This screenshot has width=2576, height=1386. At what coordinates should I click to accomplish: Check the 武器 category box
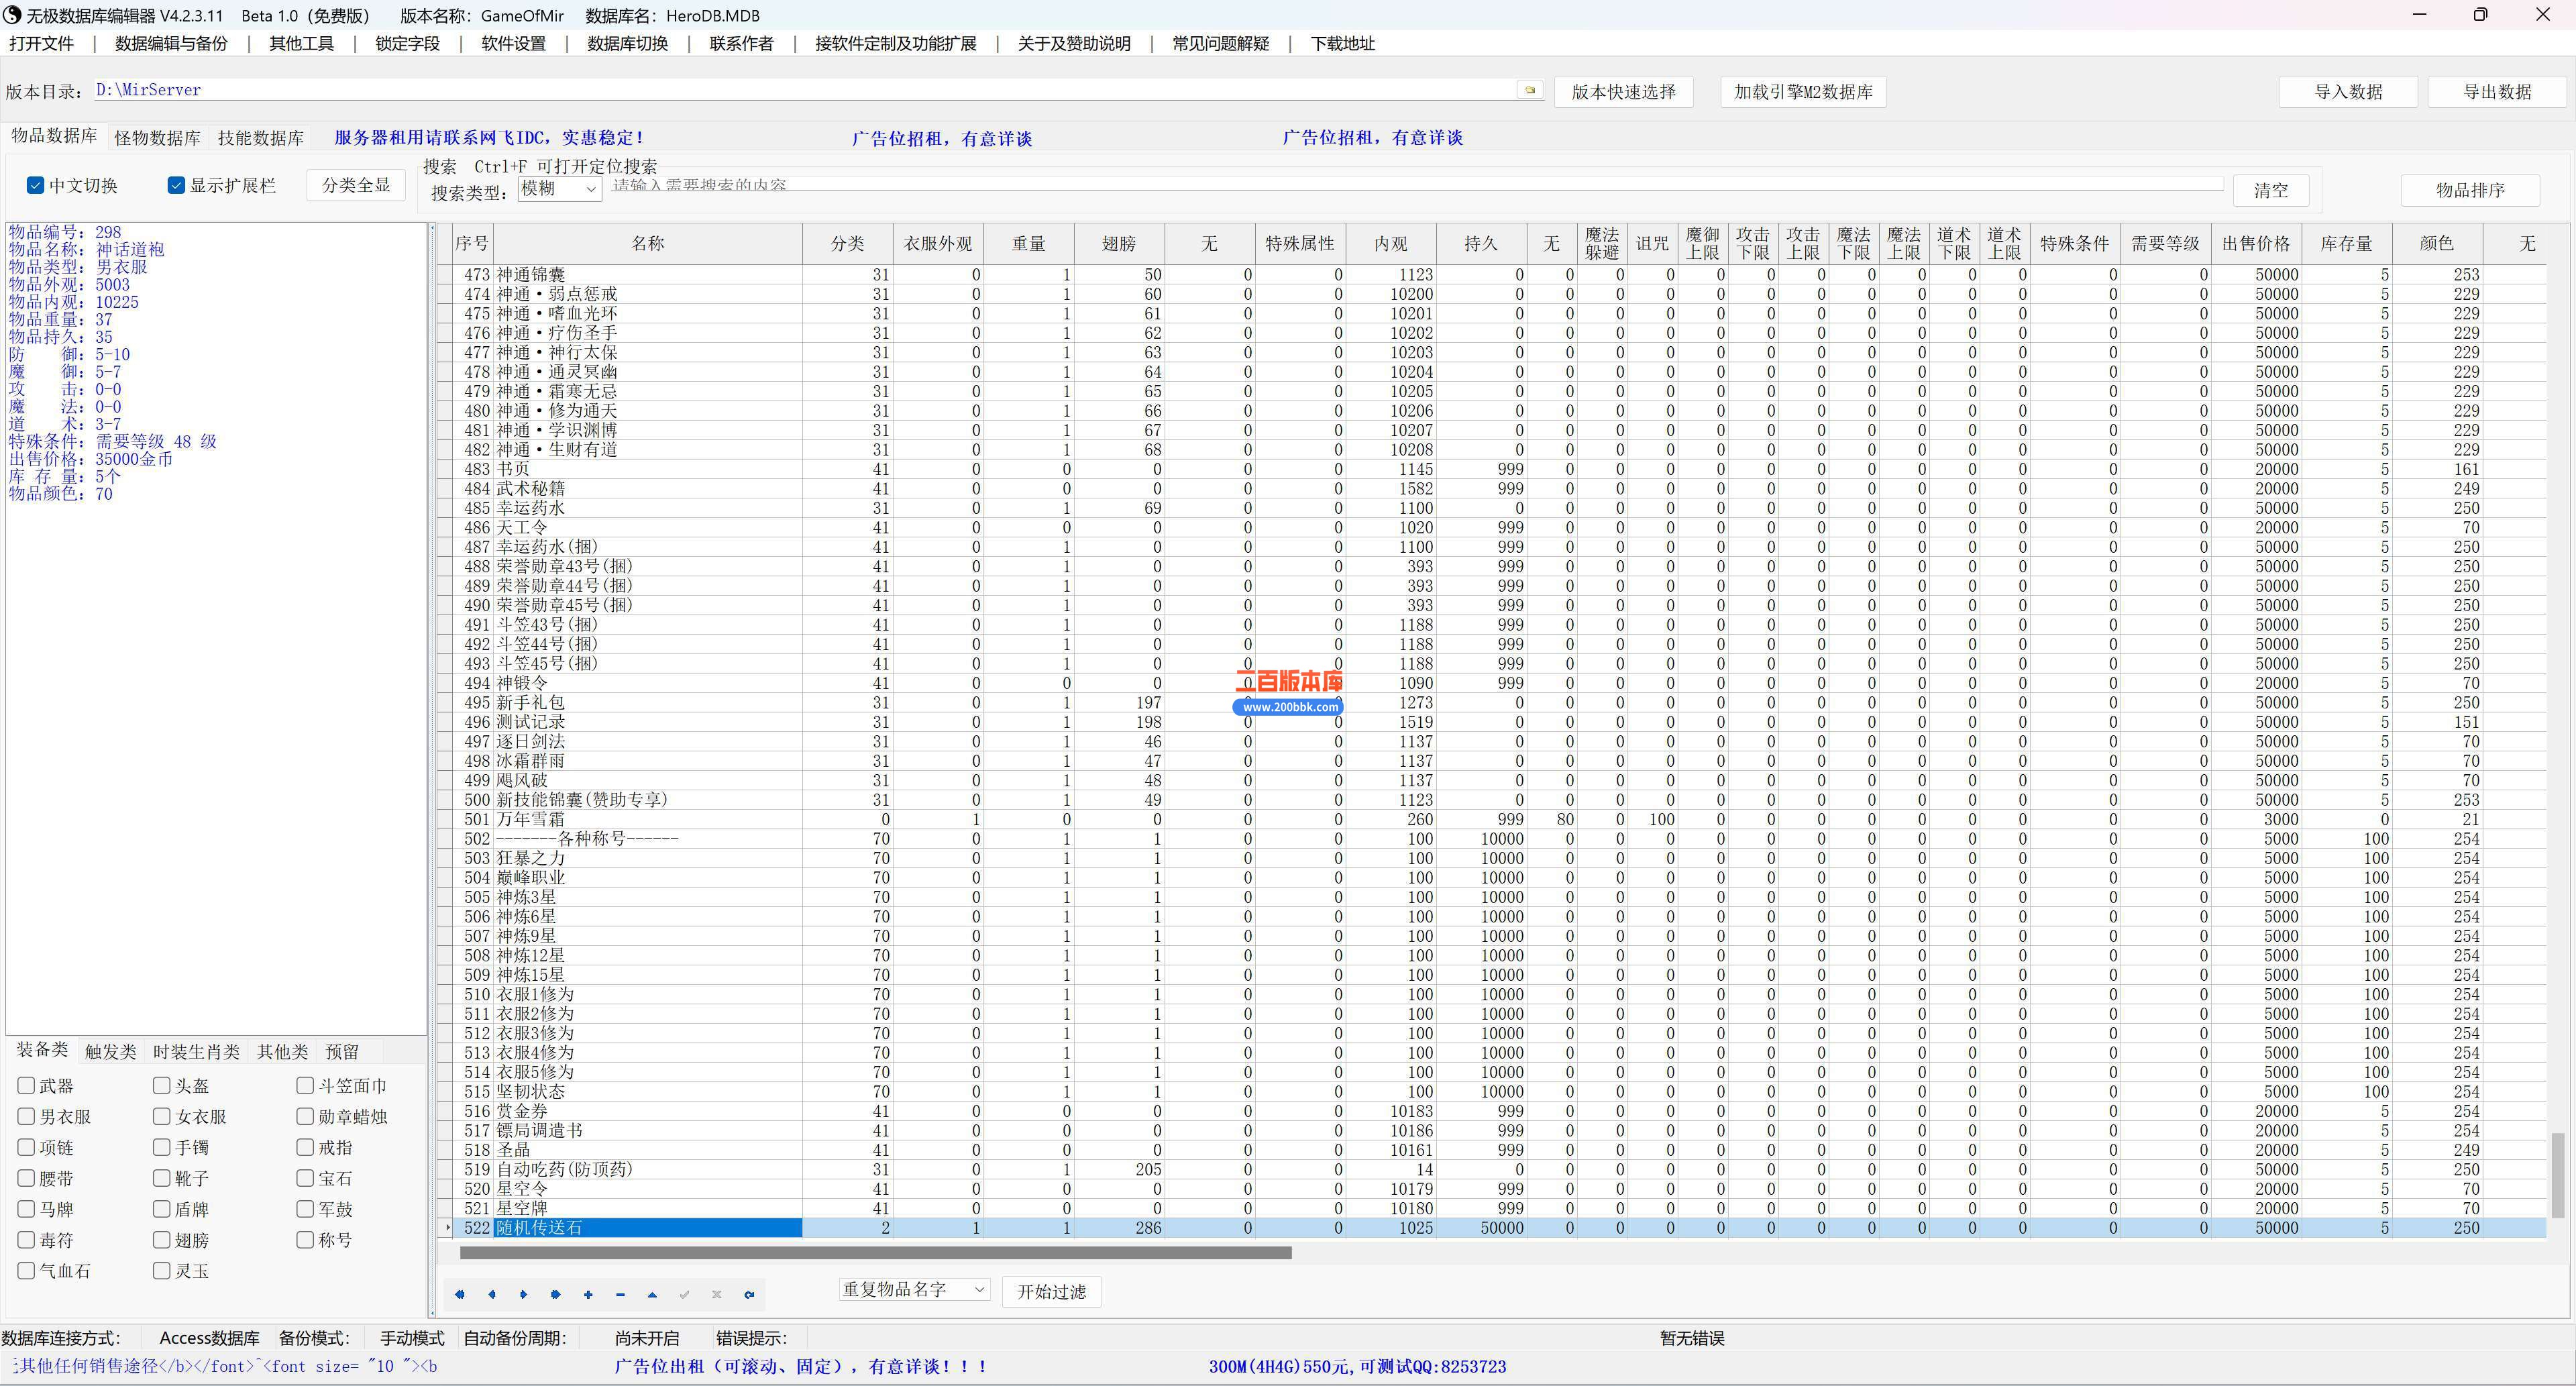(x=27, y=1085)
